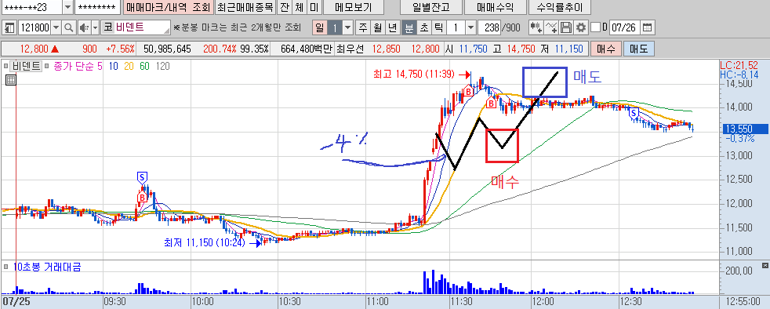Click the 수익률추이 button
This screenshot has height=309, width=770.
click(x=559, y=7)
